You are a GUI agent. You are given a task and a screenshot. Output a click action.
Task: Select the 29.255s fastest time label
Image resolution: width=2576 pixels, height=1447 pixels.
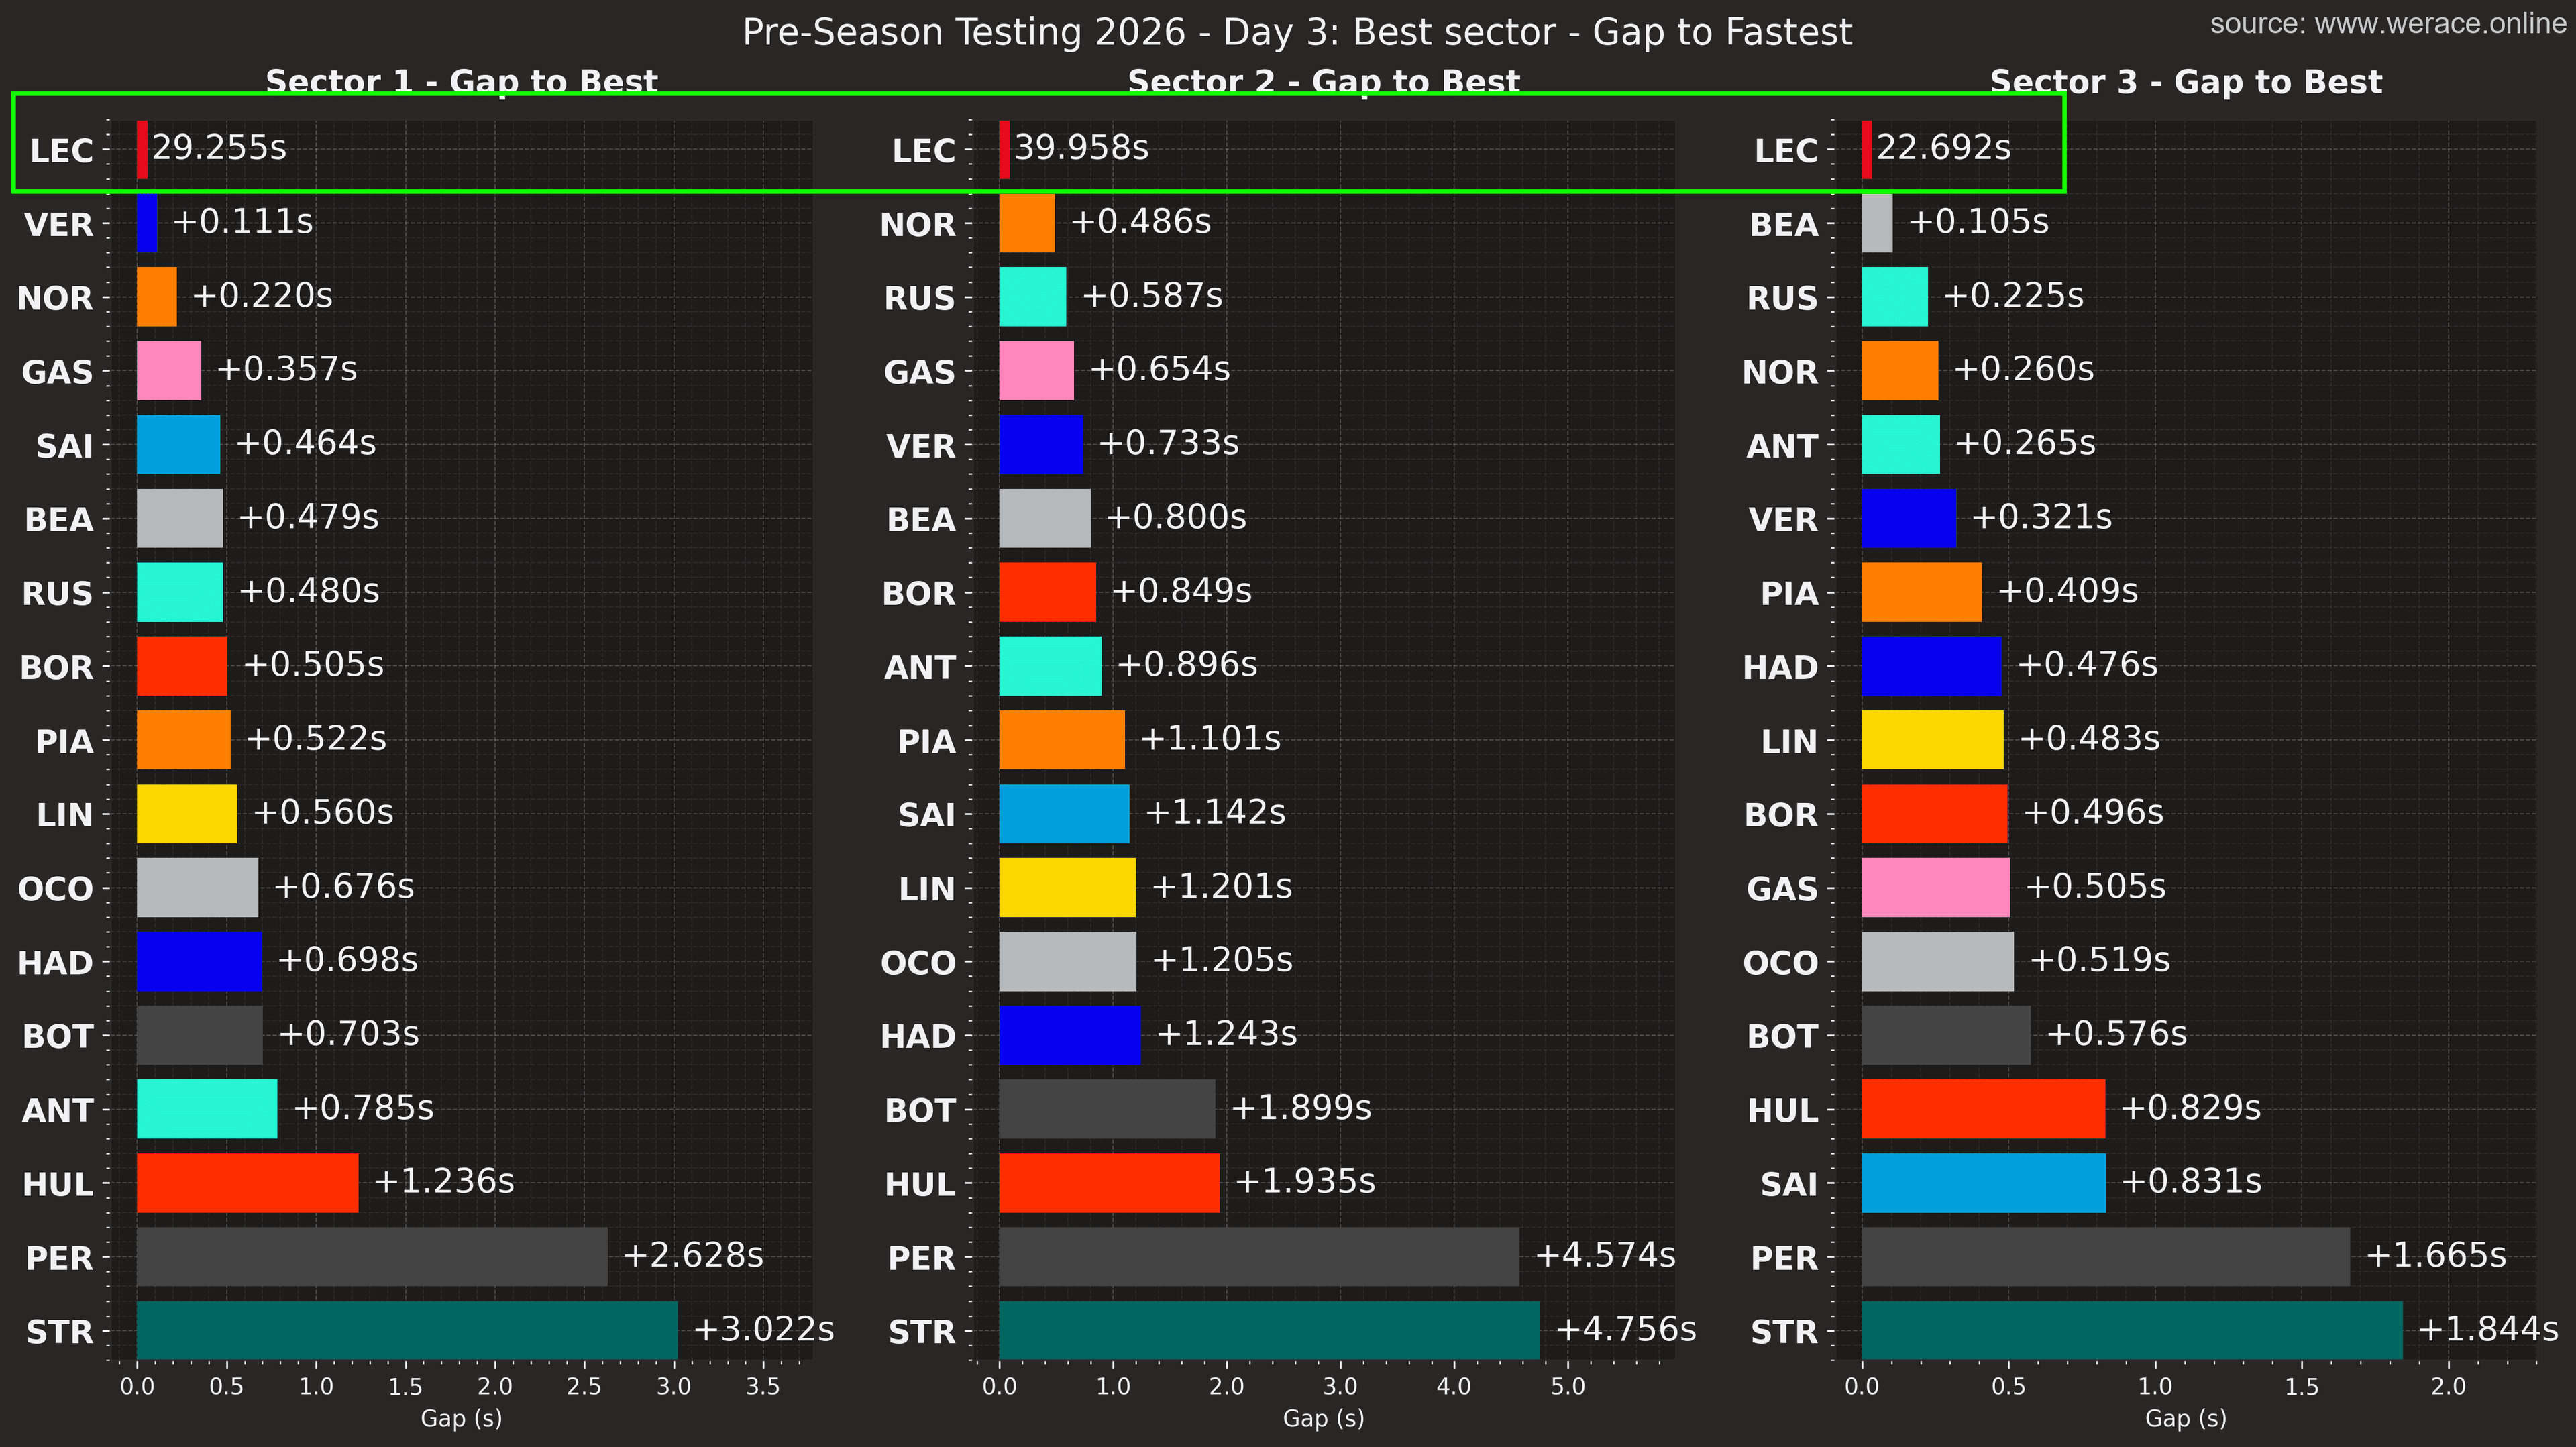tap(221, 149)
